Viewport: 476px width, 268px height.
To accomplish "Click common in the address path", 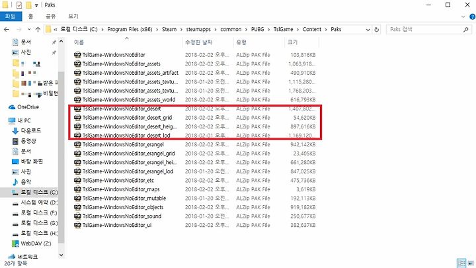I will [x=231, y=30].
